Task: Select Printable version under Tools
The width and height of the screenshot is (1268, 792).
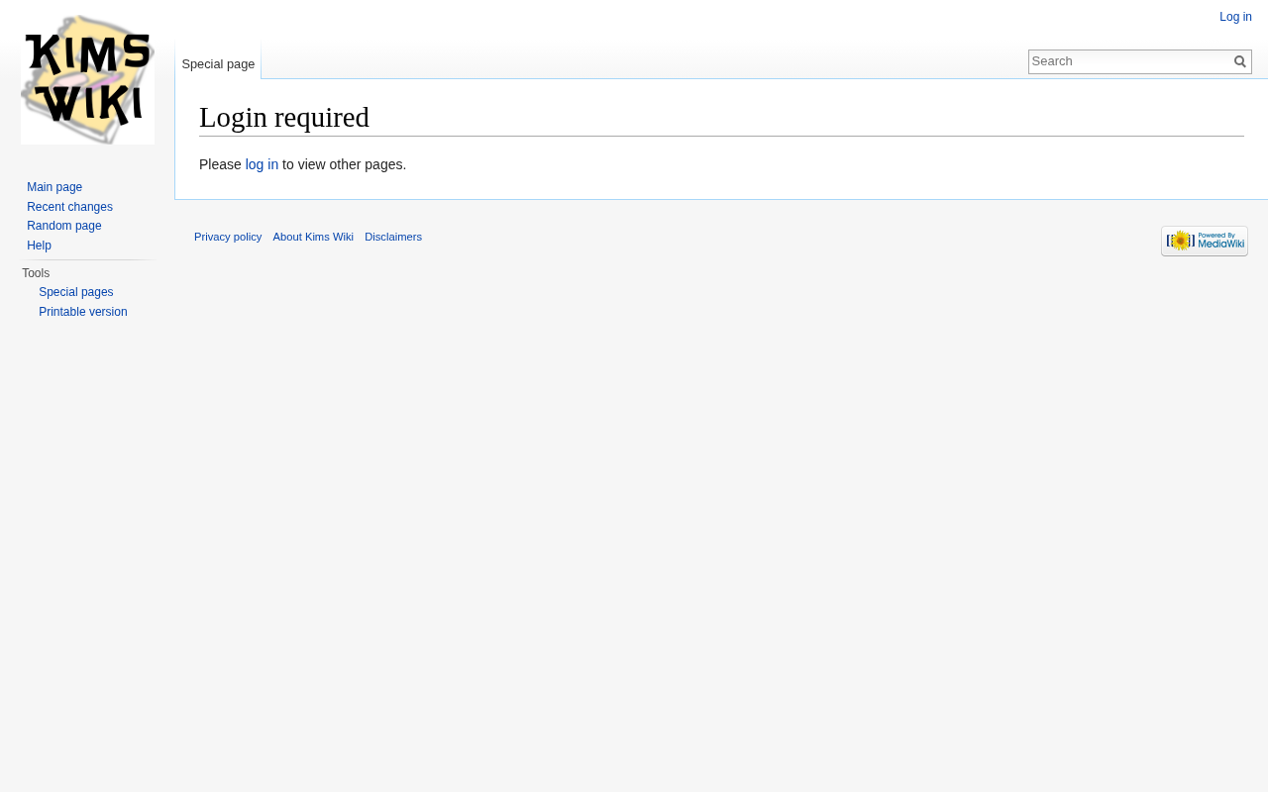Action: click(83, 312)
